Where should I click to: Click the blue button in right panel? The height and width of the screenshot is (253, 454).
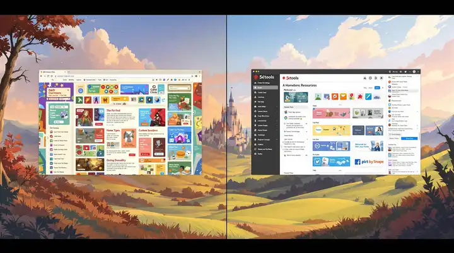tap(409, 139)
